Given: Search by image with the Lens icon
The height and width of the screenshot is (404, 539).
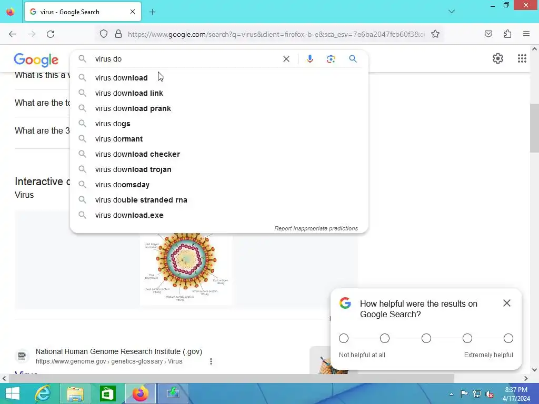Looking at the screenshot, I should click(x=331, y=59).
